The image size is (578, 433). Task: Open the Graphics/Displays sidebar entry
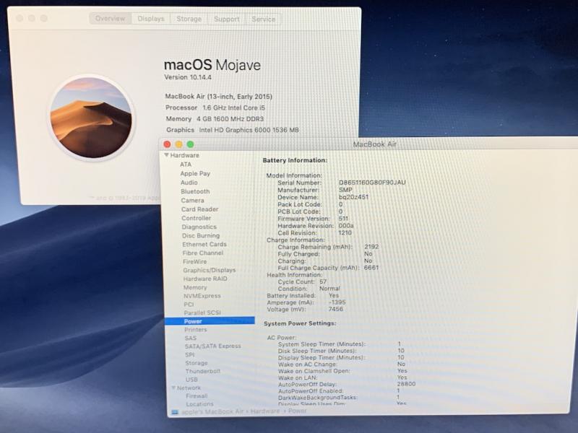[x=209, y=270]
